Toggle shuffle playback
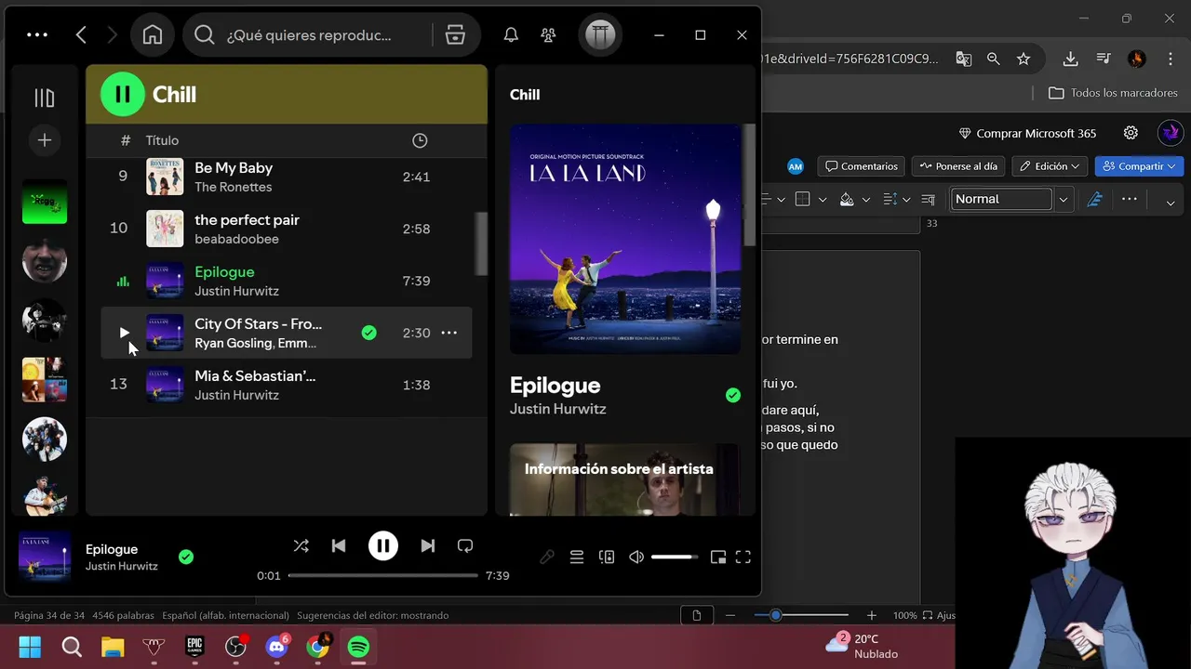The height and width of the screenshot is (669, 1191). 301,546
